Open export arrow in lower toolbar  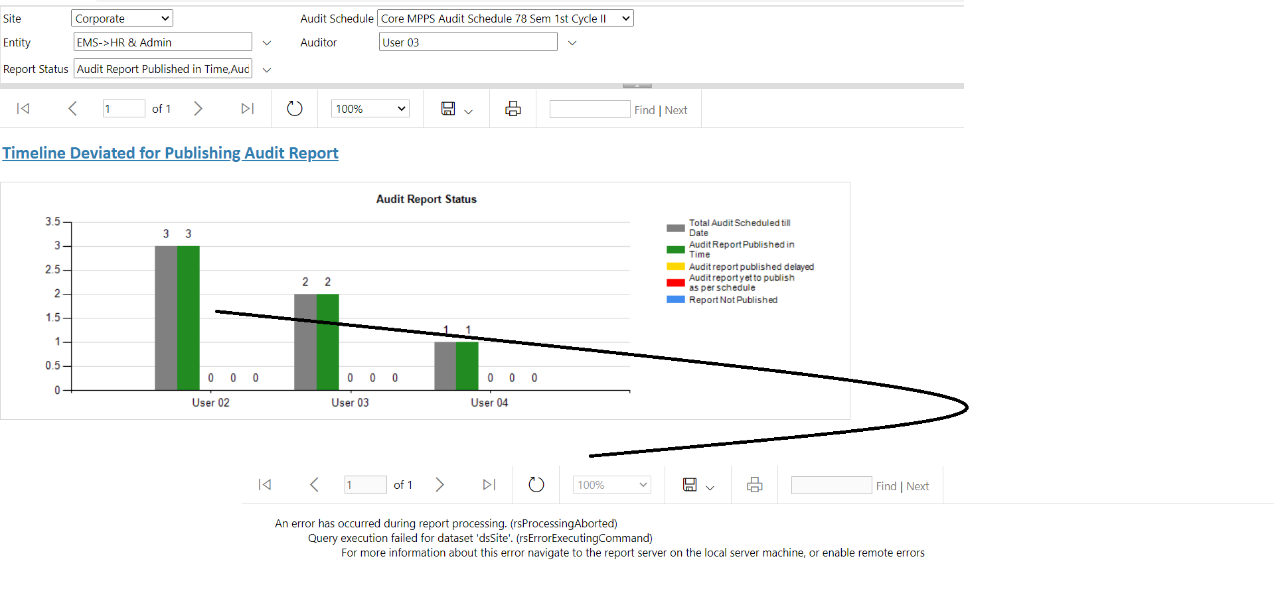[710, 488]
